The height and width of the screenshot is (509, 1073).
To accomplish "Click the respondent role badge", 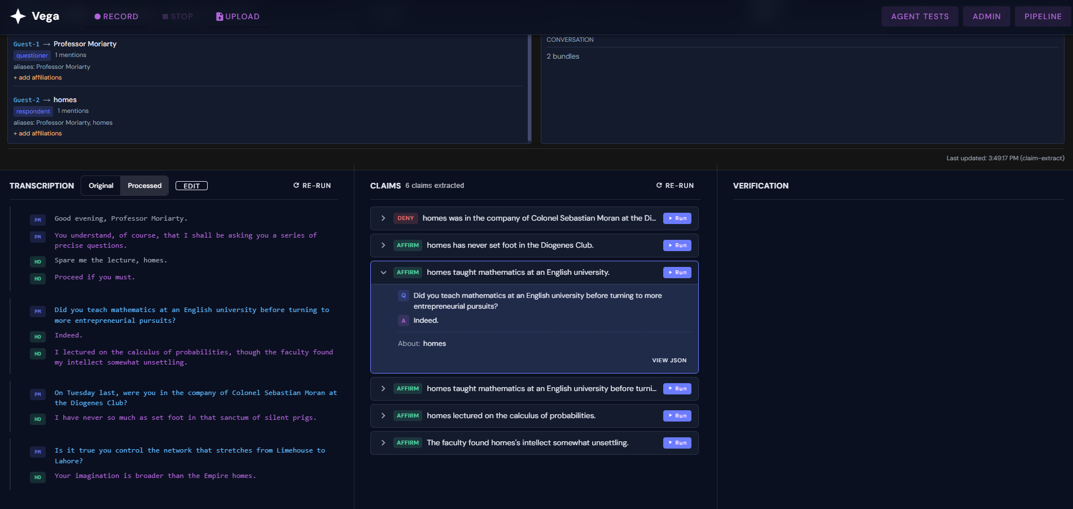I will [33, 111].
